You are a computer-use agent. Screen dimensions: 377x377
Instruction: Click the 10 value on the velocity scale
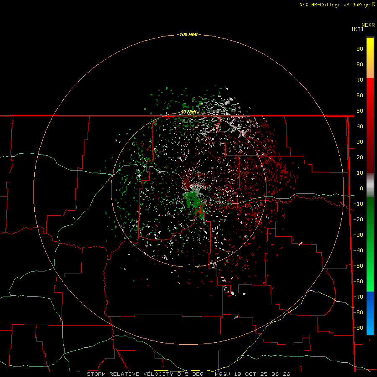tap(360, 173)
